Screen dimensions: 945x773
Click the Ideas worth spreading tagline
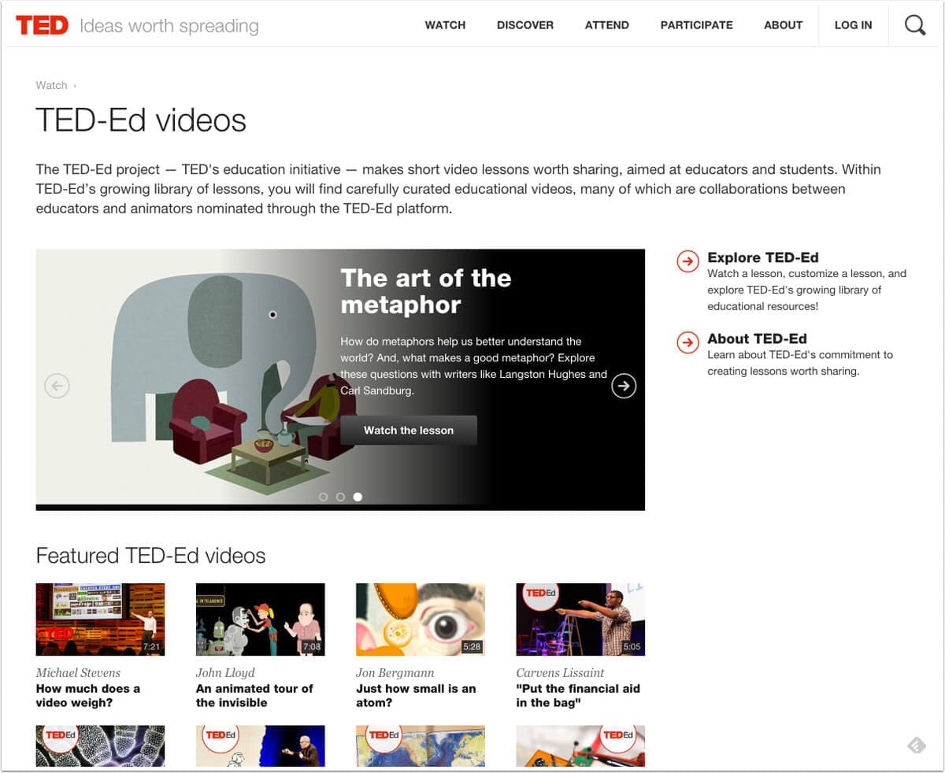169,26
